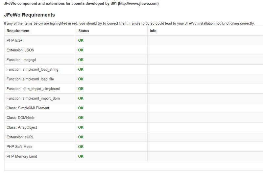Click the Extension: JSON requirement

(20, 50)
